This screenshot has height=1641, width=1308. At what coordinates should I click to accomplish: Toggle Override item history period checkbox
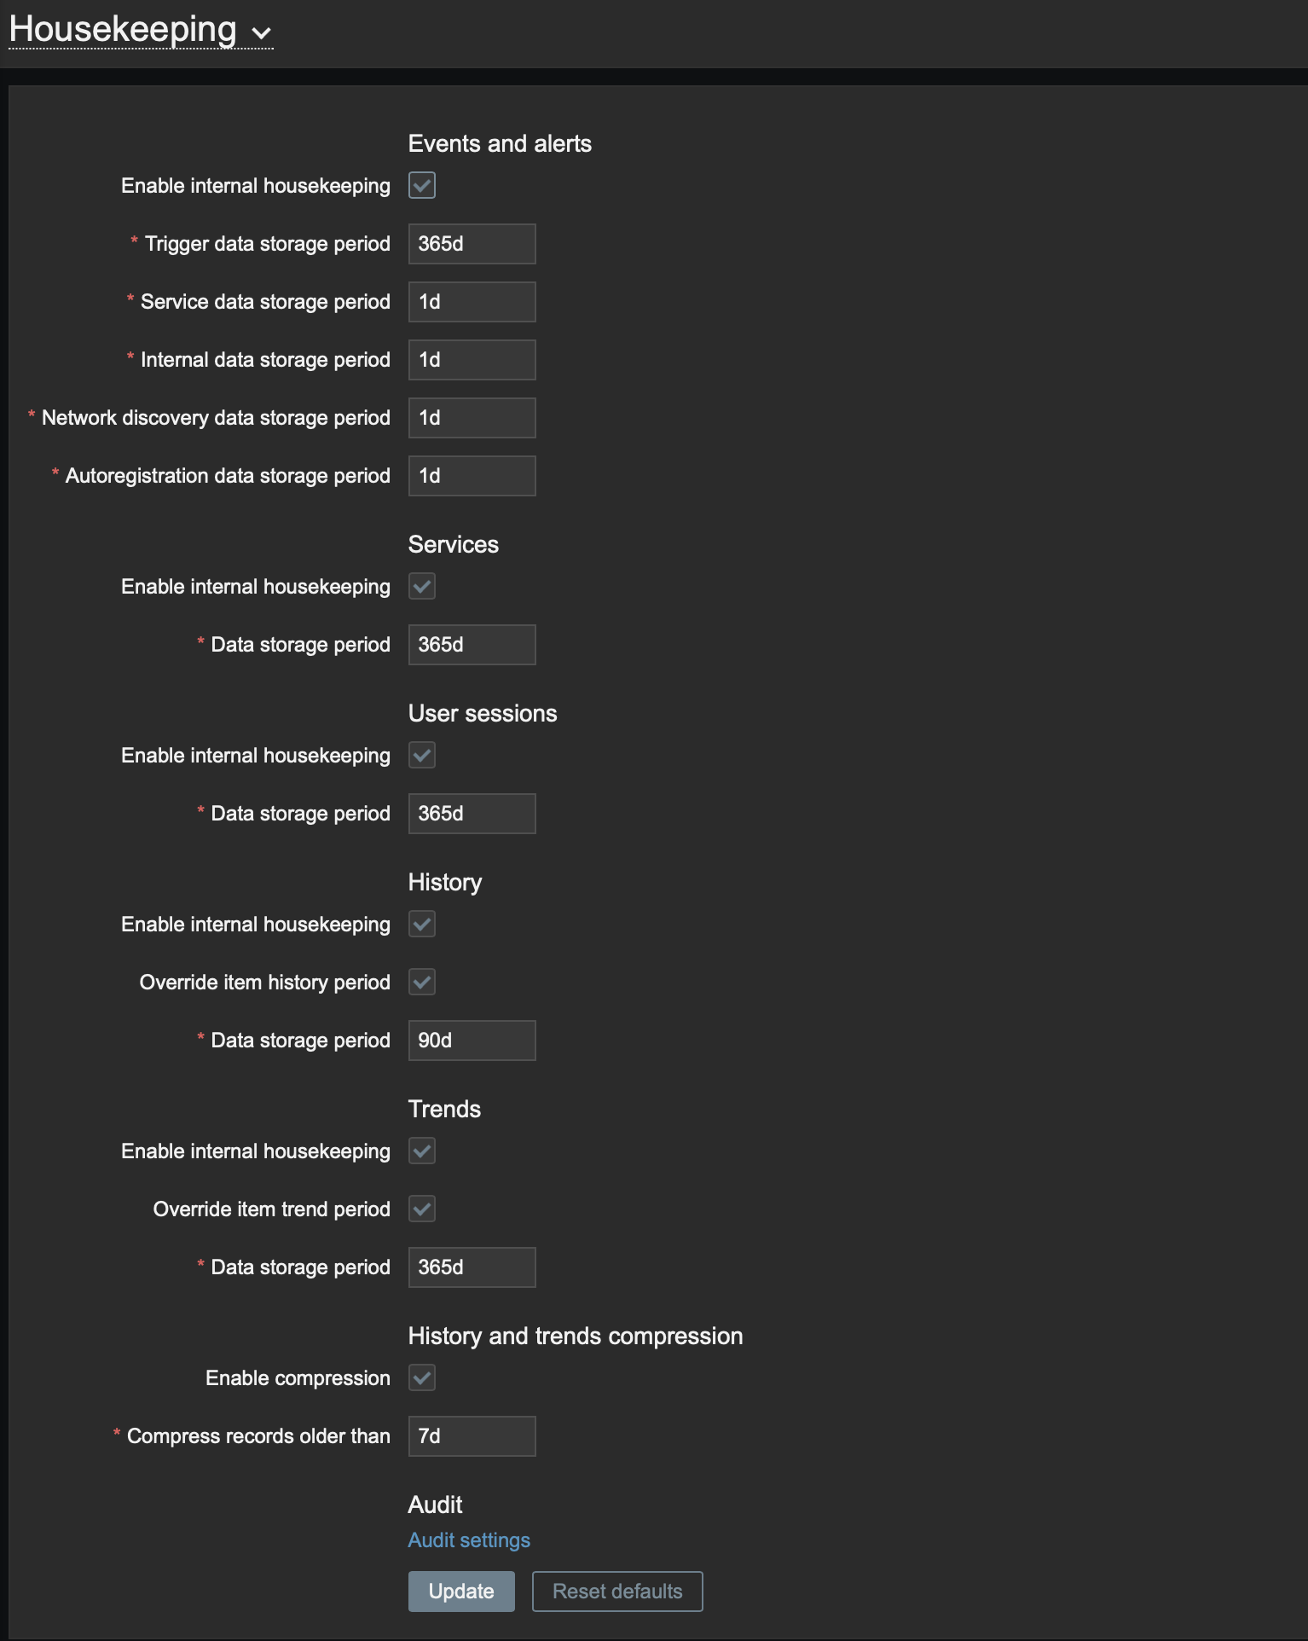click(x=422, y=982)
